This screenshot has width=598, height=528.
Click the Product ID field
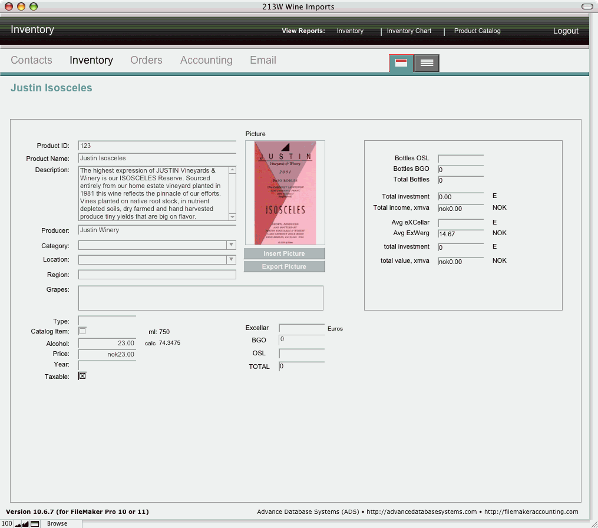click(x=157, y=146)
